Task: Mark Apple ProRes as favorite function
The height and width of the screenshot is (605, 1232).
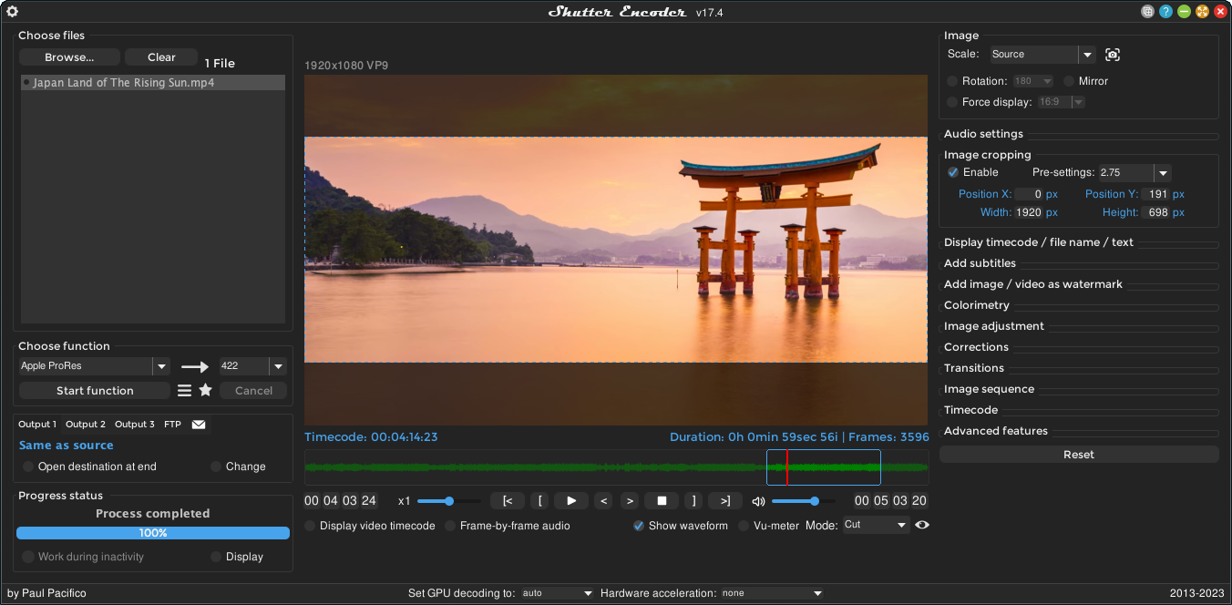Action: click(205, 390)
